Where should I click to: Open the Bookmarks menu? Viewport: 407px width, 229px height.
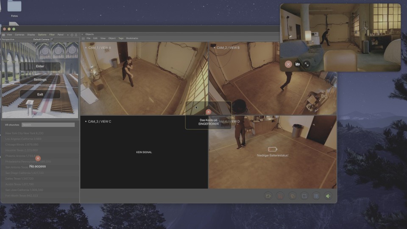(x=132, y=39)
